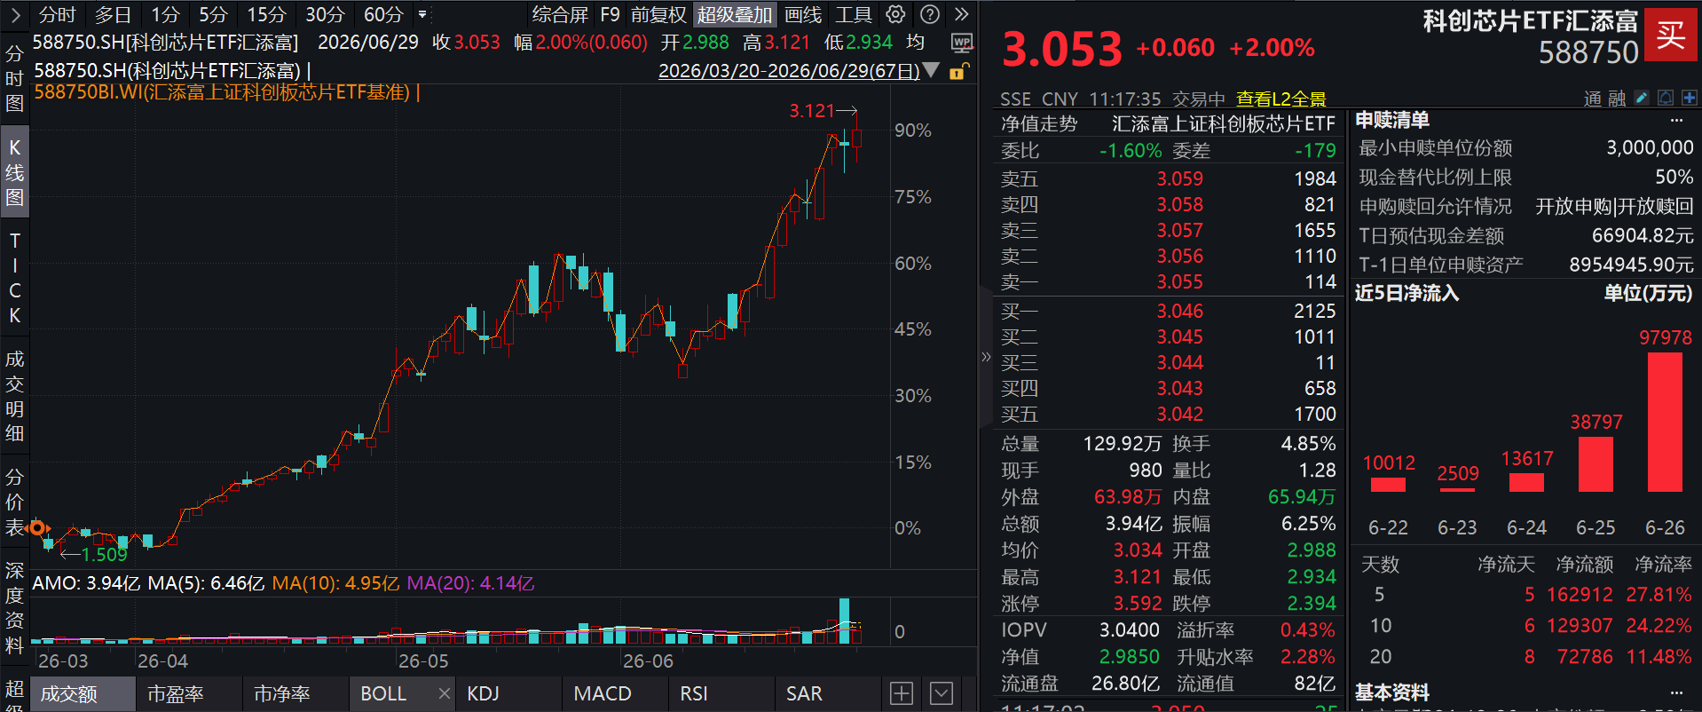Screen dimensions: 1702x712
Task: Select the 分时 period
Action: tap(58, 14)
